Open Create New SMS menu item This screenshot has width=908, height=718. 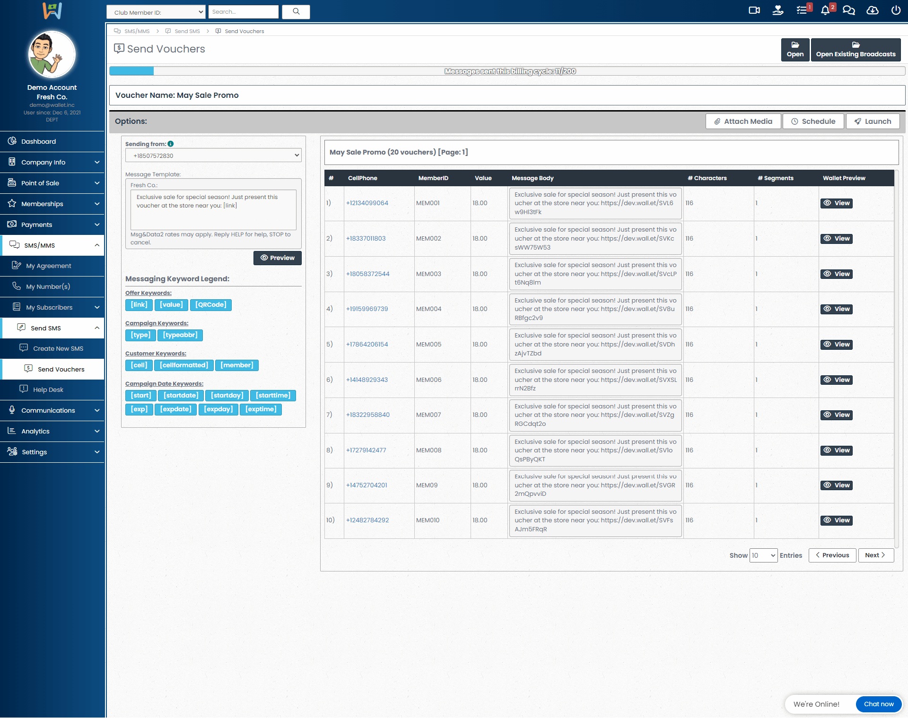58,348
